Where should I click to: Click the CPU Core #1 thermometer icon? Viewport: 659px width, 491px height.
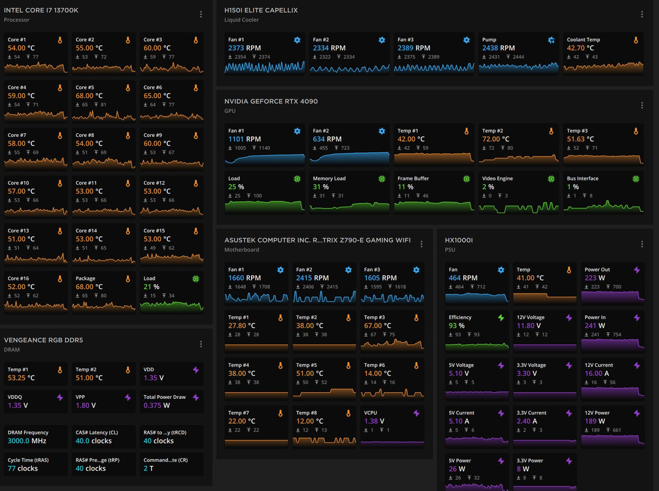click(x=60, y=40)
